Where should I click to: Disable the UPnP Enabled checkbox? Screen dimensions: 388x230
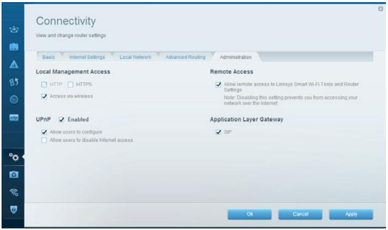(x=62, y=119)
